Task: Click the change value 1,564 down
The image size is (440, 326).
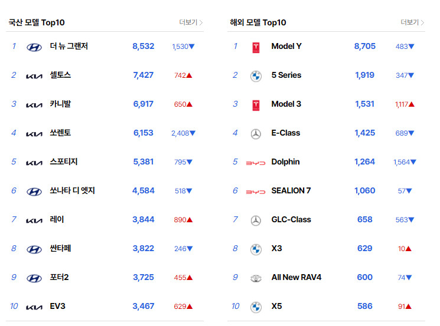Action: [405, 162]
